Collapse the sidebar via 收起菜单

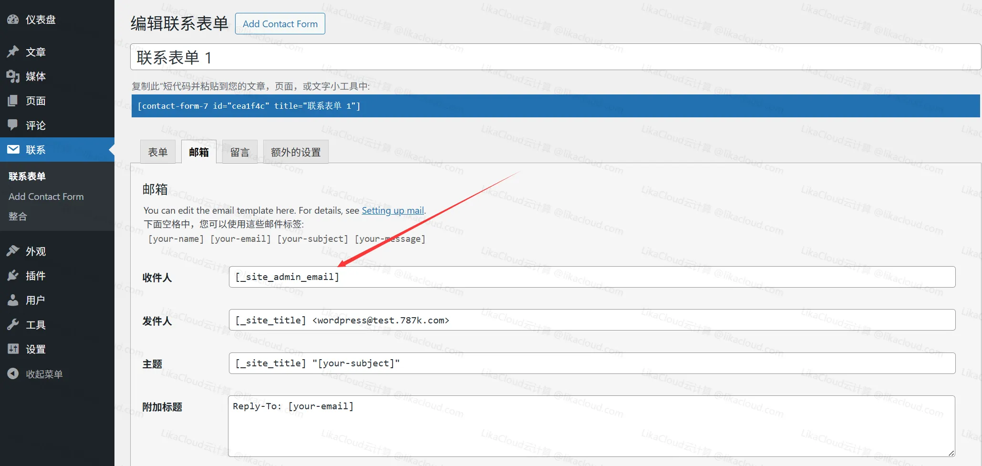click(x=13, y=373)
